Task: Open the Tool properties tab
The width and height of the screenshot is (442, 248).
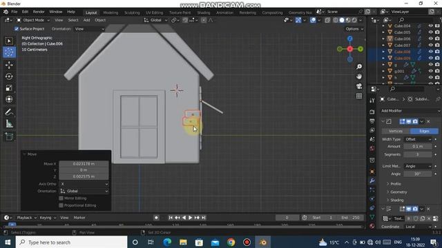Action: tap(372, 101)
